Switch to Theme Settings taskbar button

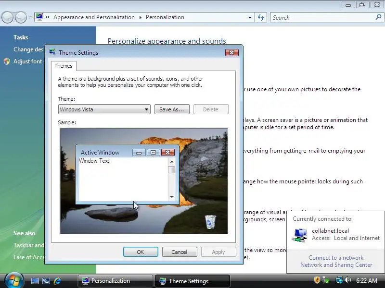[x=192, y=281]
